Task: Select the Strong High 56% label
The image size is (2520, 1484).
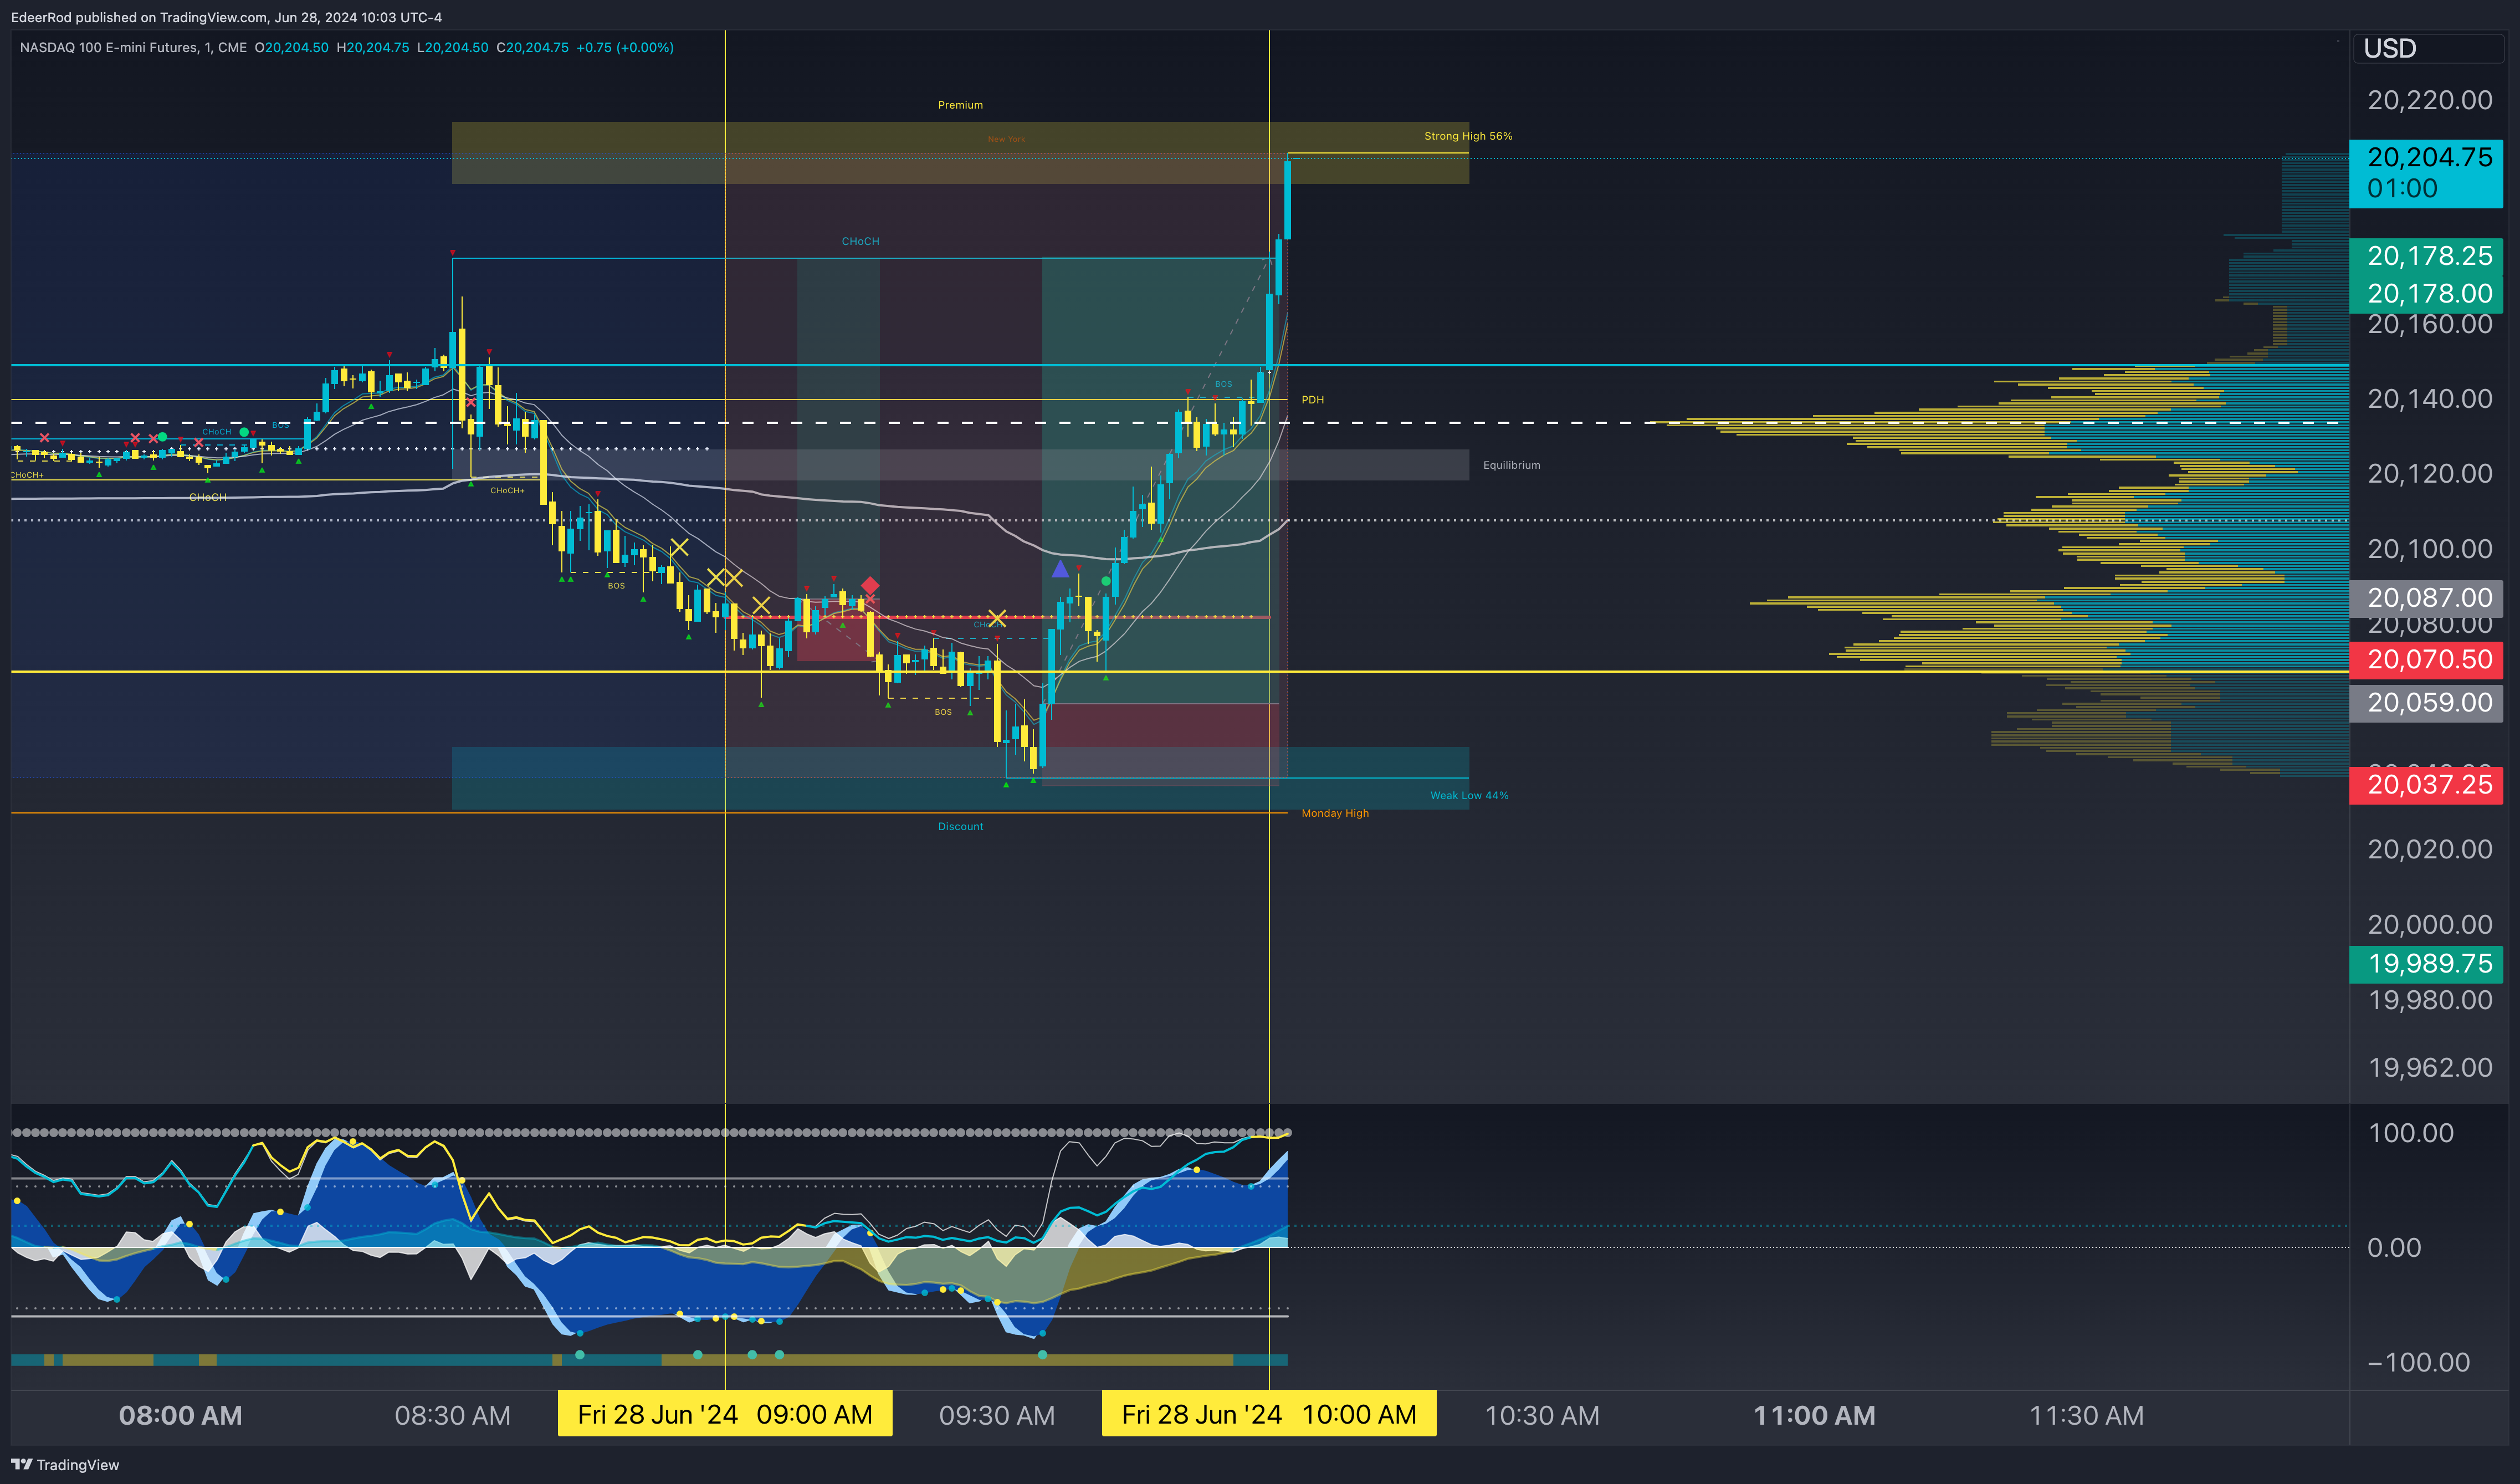Action: click(1468, 136)
